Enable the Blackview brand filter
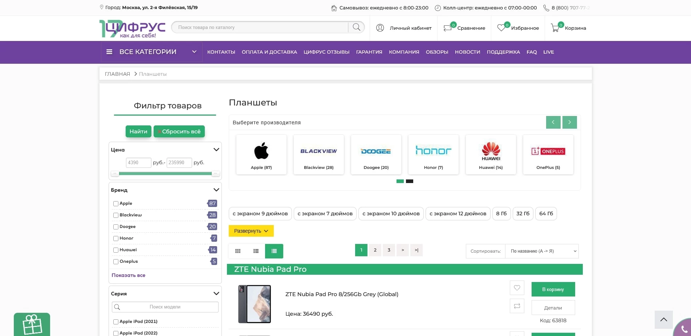The height and width of the screenshot is (336, 691). click(x=115, y=215)
